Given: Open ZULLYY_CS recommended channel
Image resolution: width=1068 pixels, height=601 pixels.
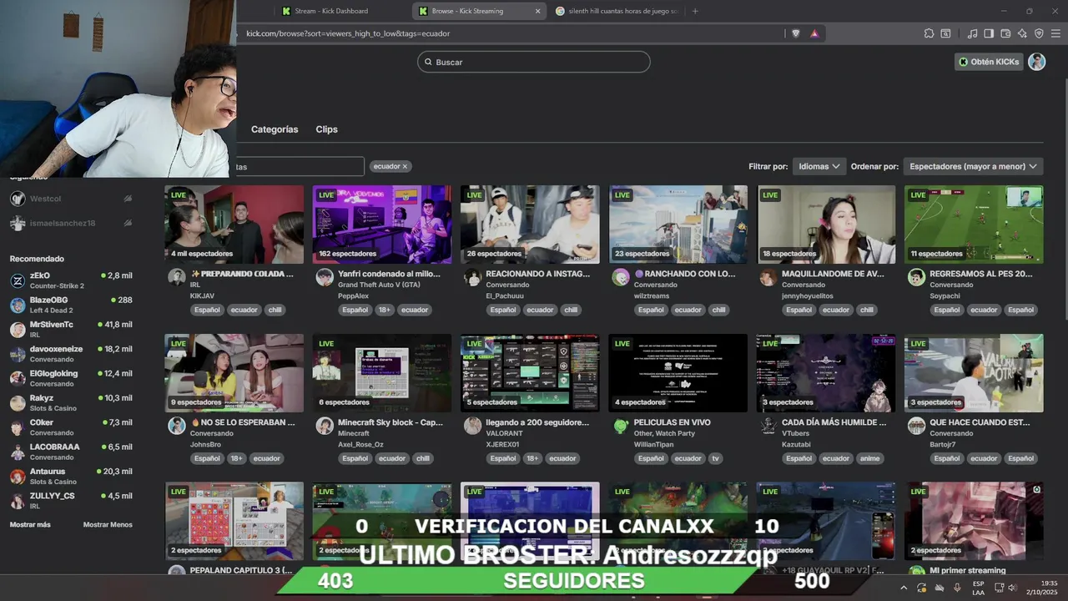Looking at the screenshot, I should (71, 500).
